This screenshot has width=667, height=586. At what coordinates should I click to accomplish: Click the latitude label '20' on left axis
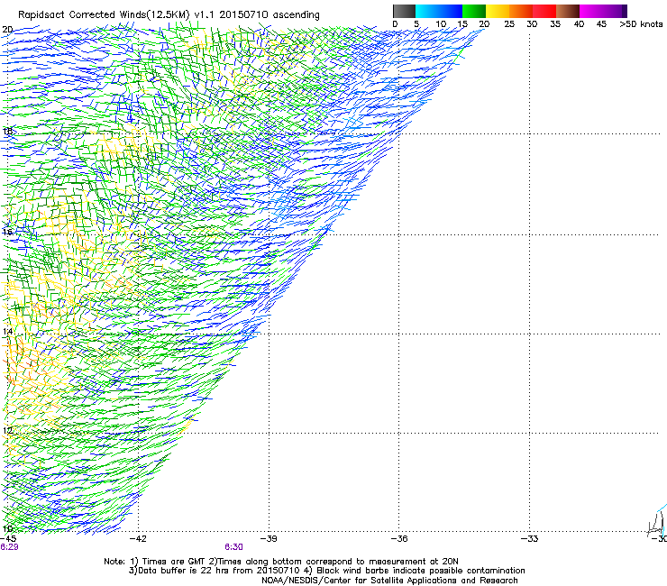(7, 30)
